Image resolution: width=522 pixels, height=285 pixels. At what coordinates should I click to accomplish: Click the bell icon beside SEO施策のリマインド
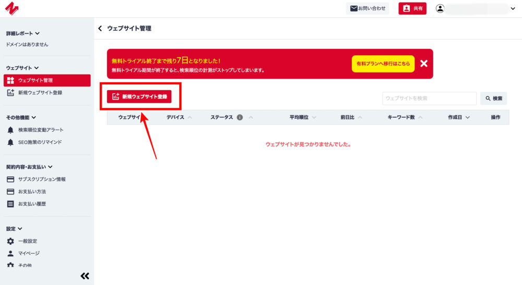10,142
